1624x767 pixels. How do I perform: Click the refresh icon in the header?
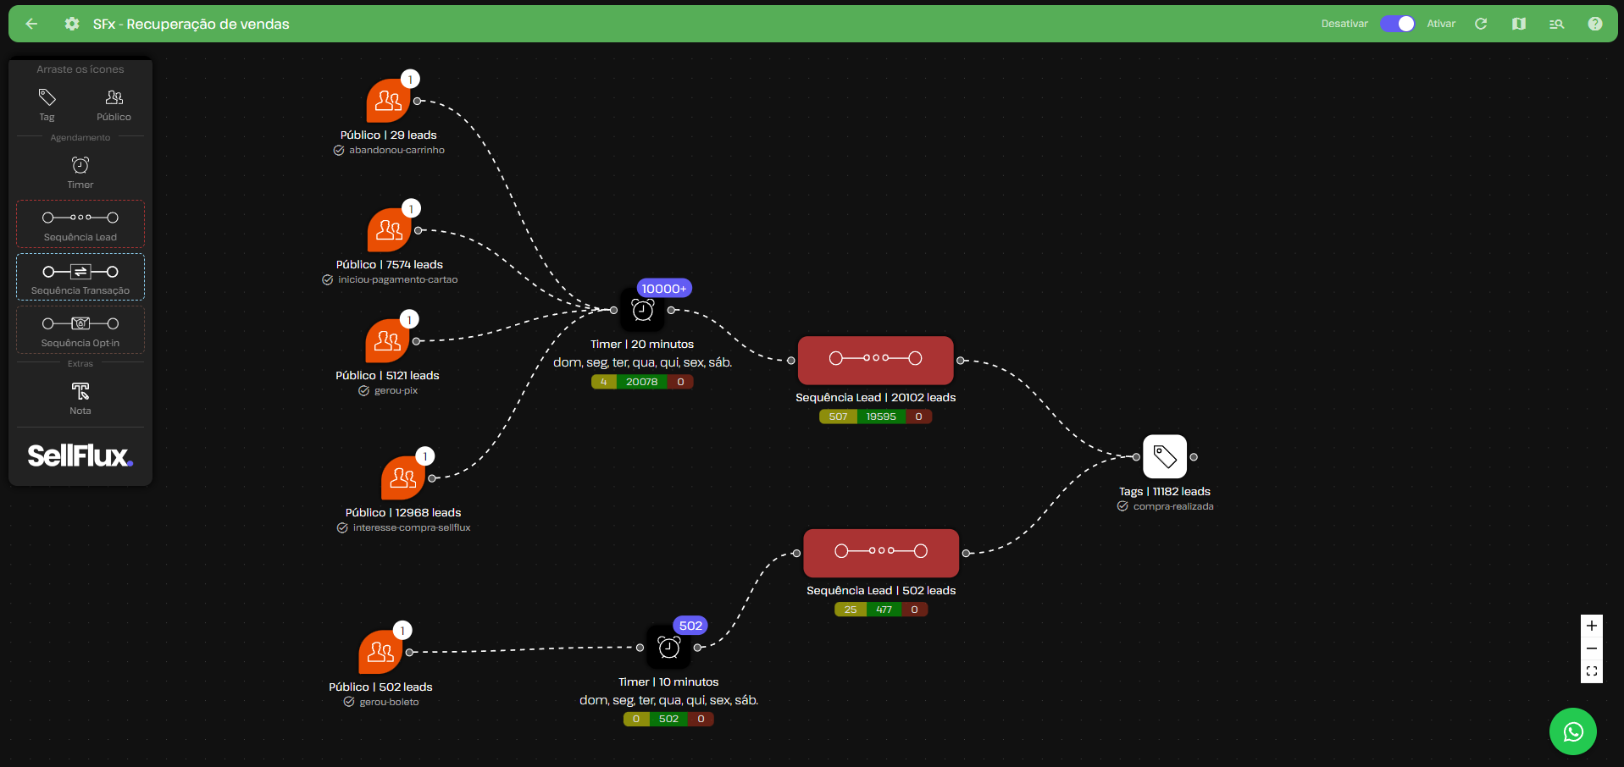pyautogui.click(x=1481, y=24)
